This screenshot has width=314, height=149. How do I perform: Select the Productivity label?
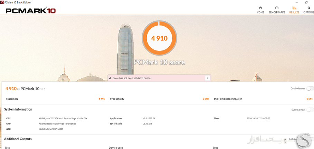tap(117, 99)
